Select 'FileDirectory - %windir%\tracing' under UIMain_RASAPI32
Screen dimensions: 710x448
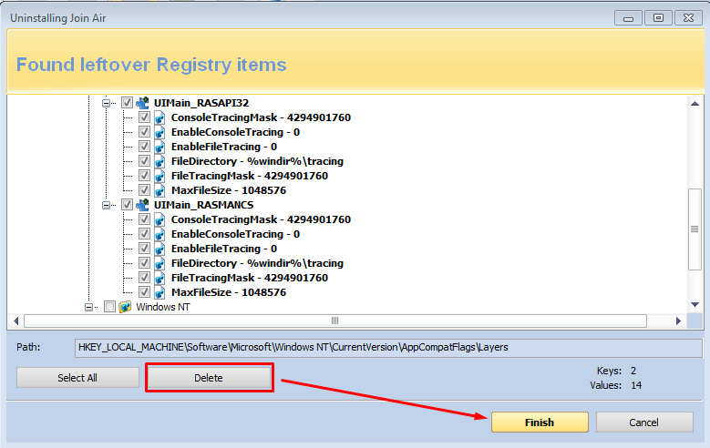[257, 161]
